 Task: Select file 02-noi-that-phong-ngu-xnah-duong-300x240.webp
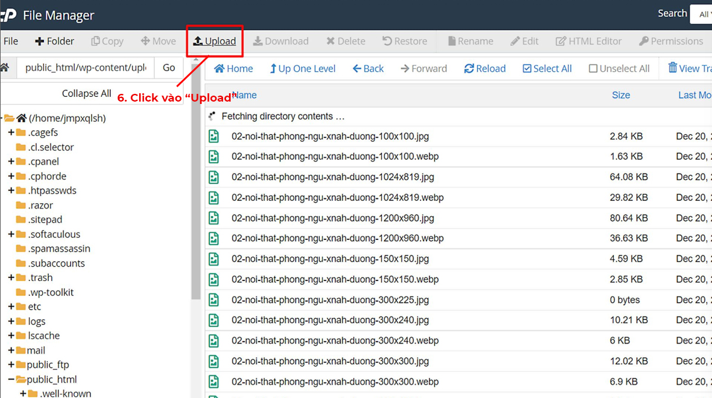pos(335,340)
